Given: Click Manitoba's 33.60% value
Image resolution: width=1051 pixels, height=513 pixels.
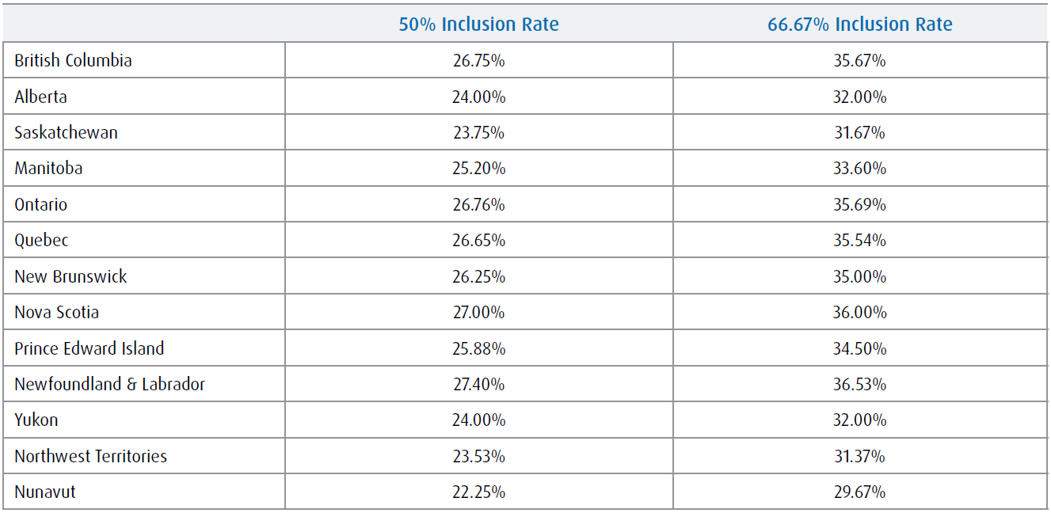Looking at the screenshot, I should tap(859, 169).
